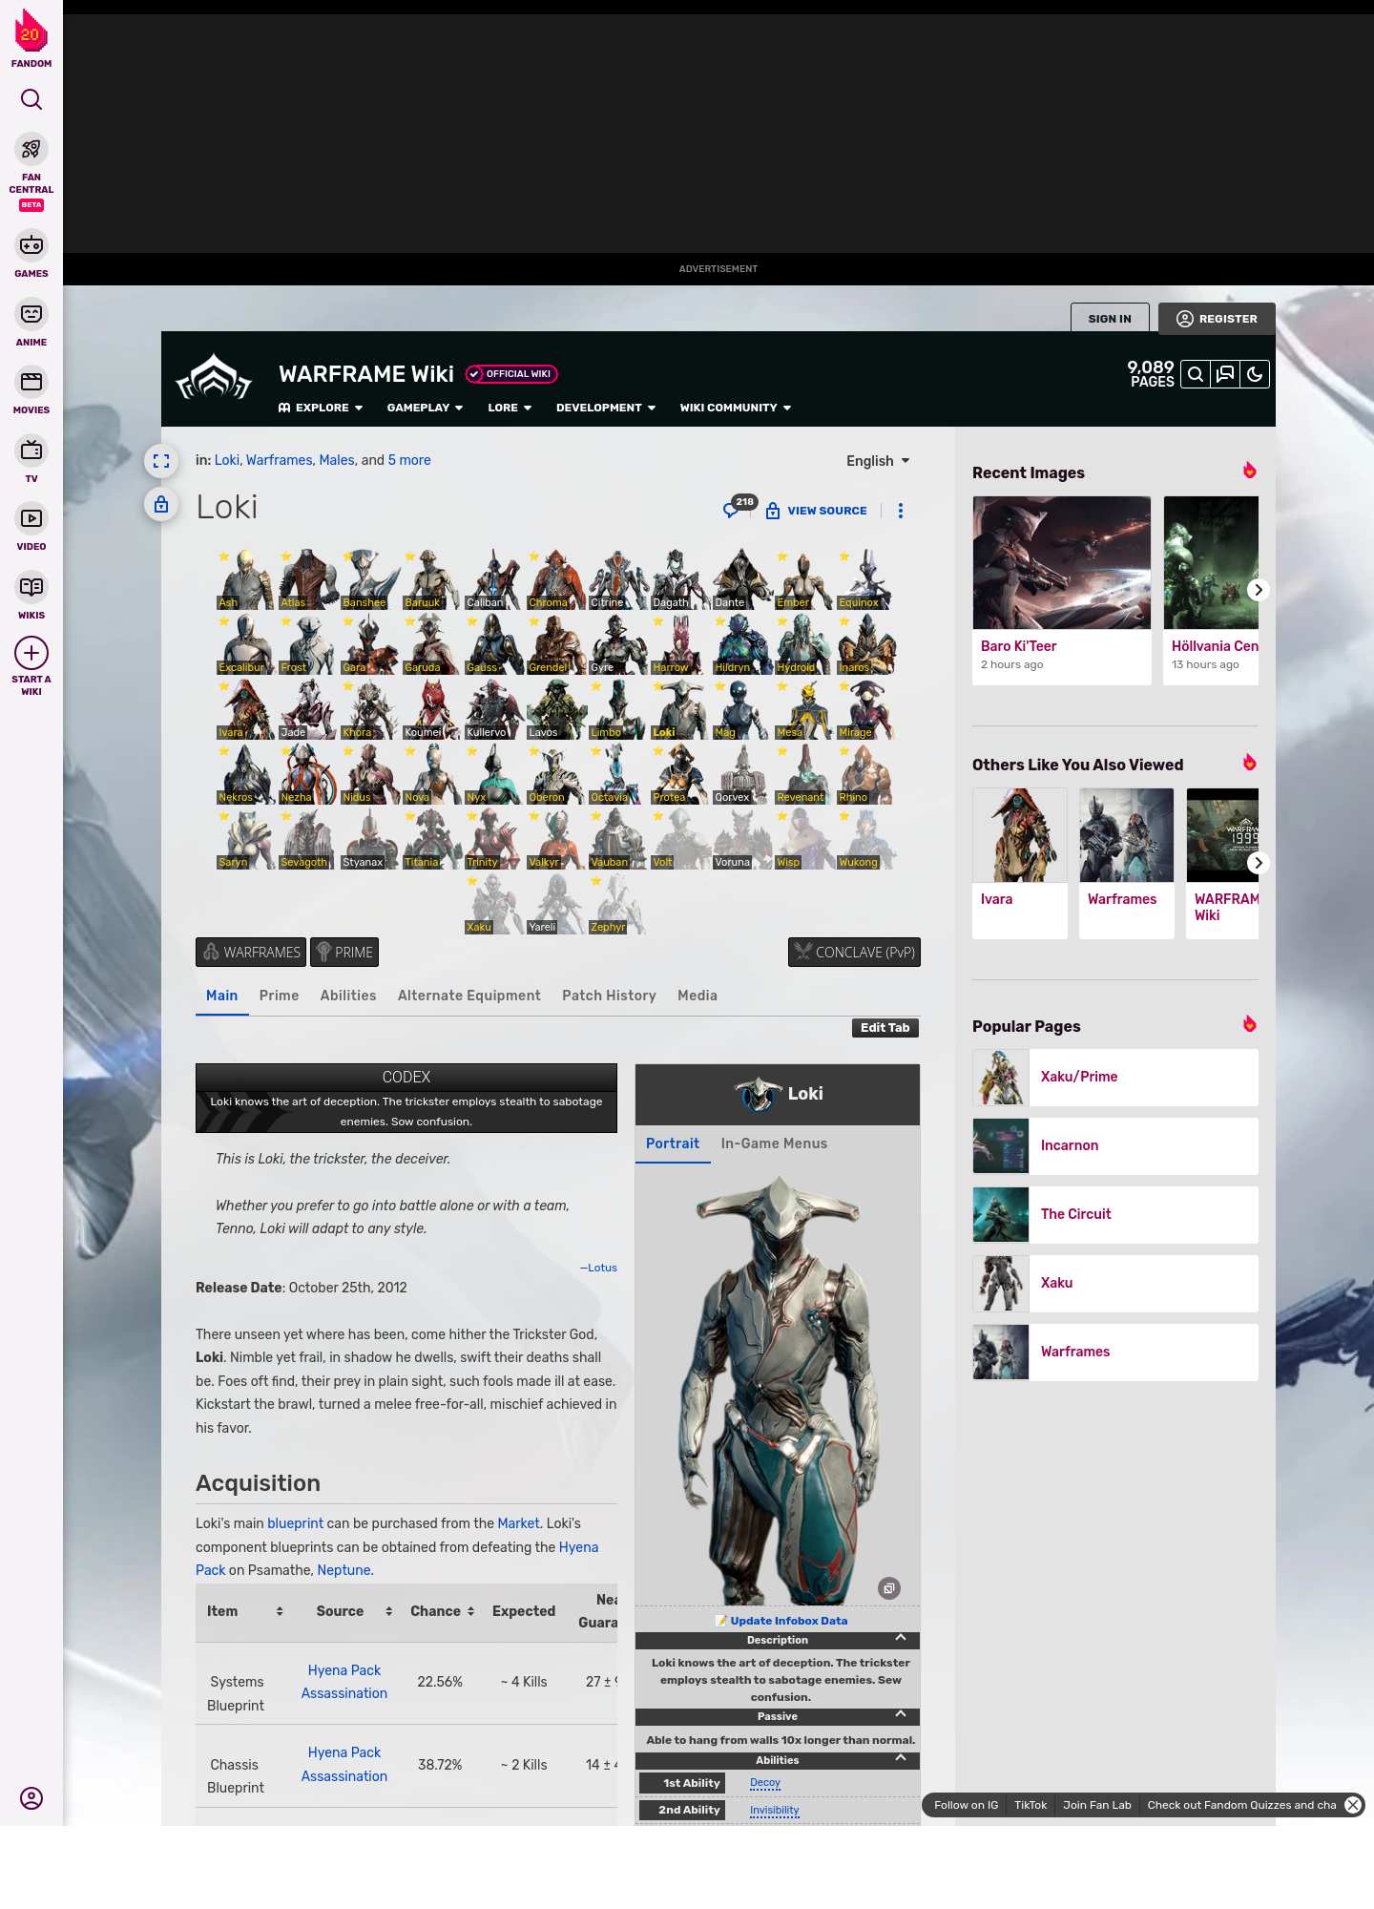Expand the Development menu
1374x1909 pixels.
(x=606, y=408)
